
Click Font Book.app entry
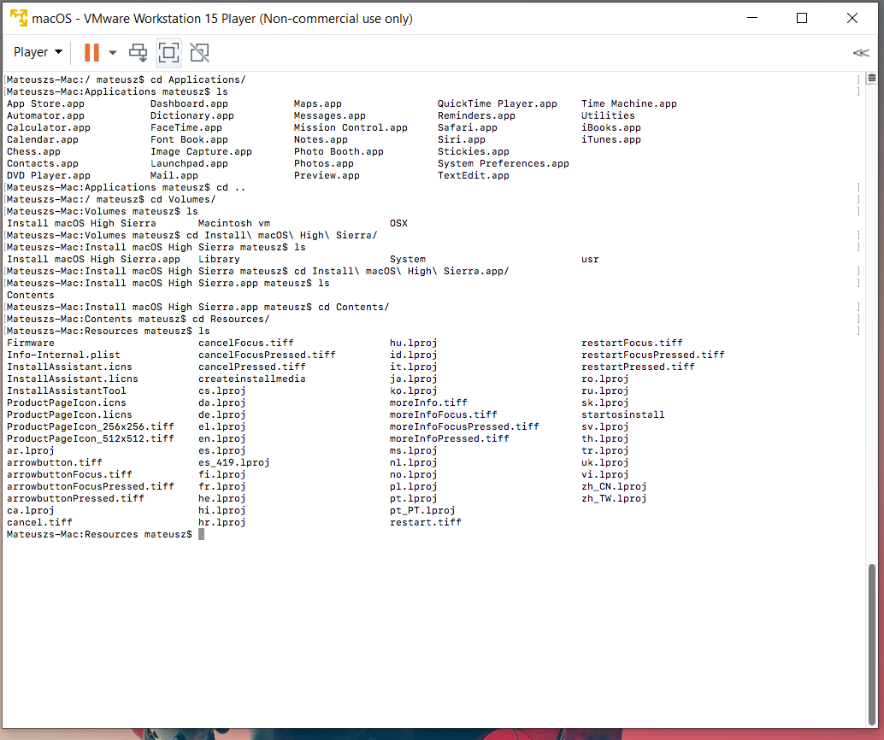tap(190, 140)
